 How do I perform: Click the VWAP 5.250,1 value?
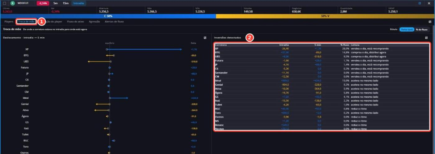[393, 11]
